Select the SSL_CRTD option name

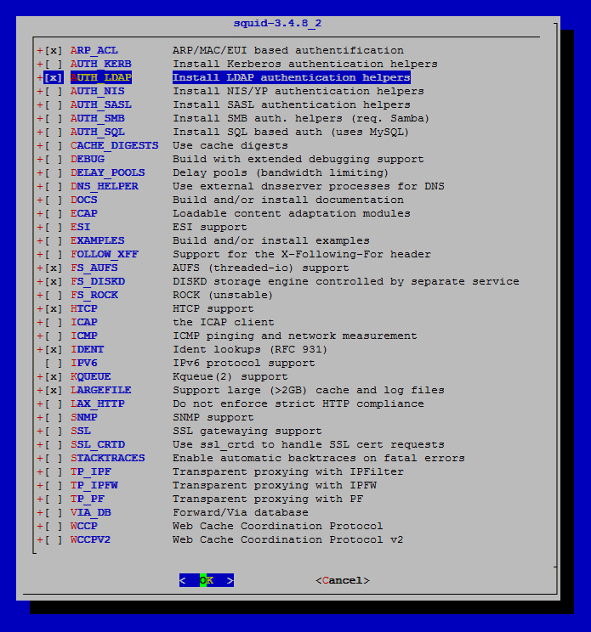pos(98,445)
